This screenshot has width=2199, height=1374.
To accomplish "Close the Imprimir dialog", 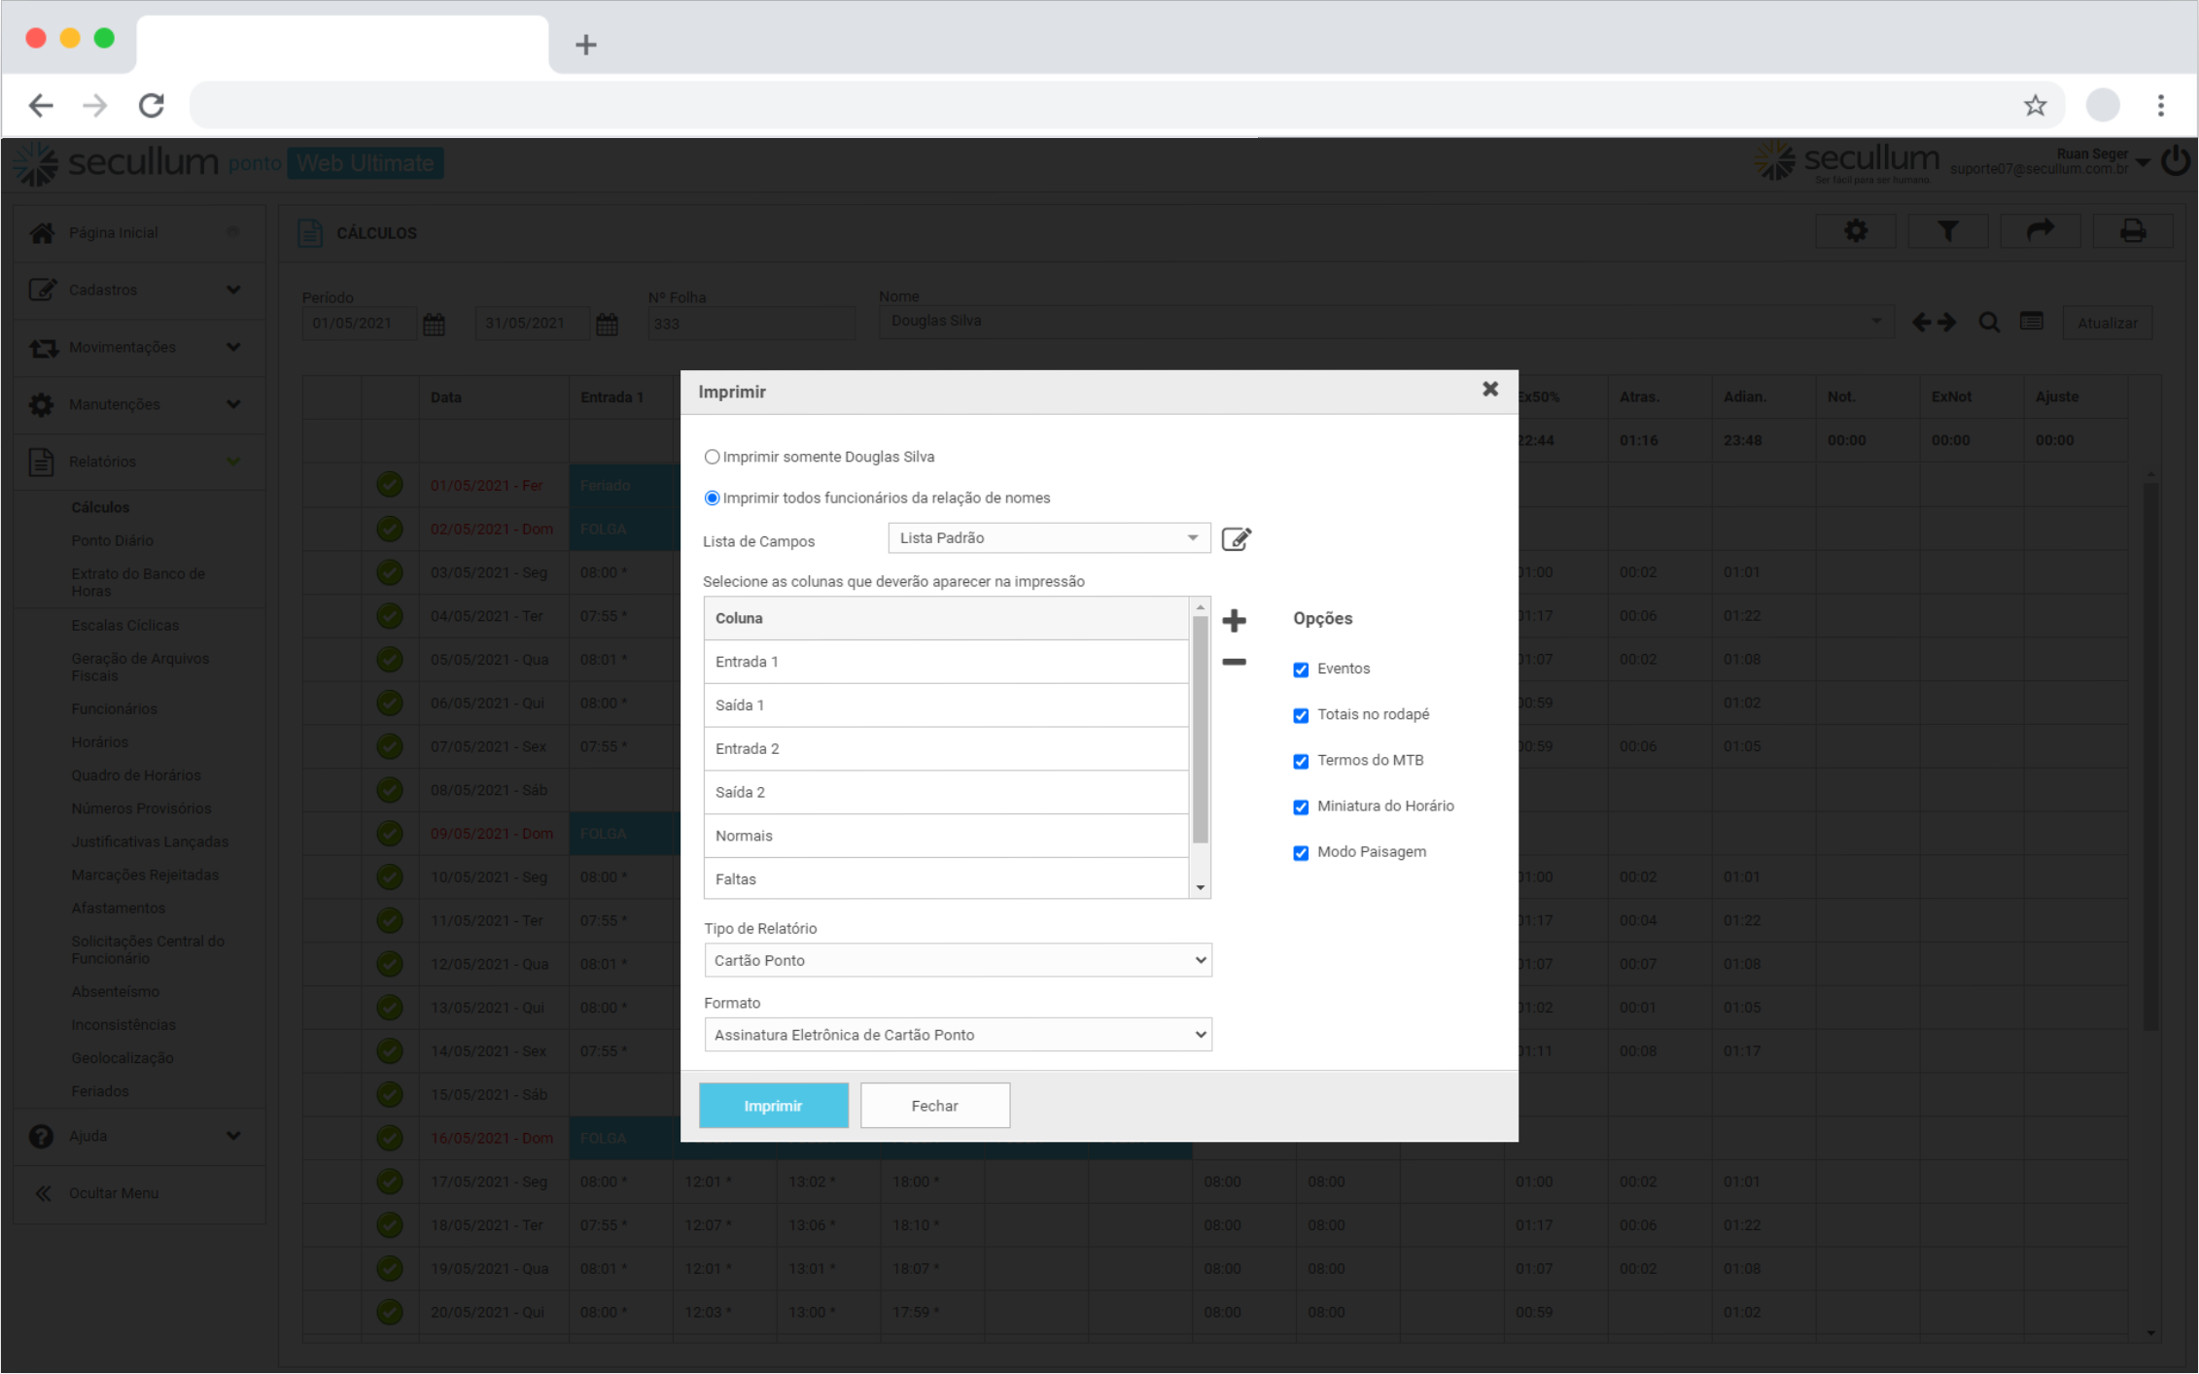I will [1489, 390].
